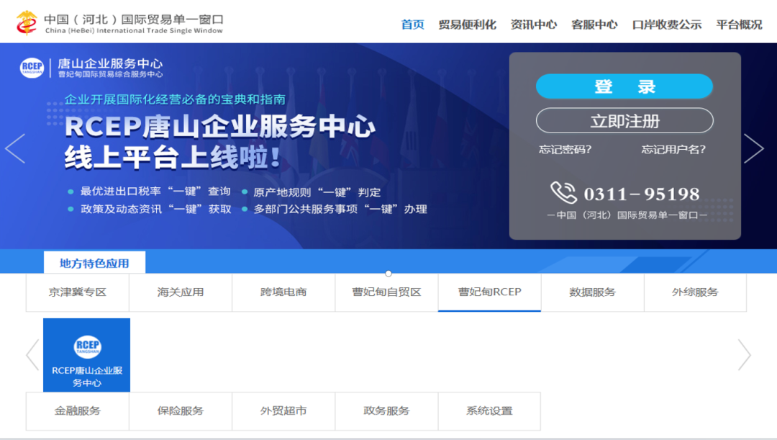Switch to the 金融服务 category tab
The height and width of the screenshot is (440, 777).
(x=77, y=410)
